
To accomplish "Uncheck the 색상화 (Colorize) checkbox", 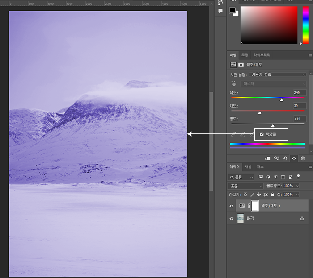I will click(x=262, y=134).
